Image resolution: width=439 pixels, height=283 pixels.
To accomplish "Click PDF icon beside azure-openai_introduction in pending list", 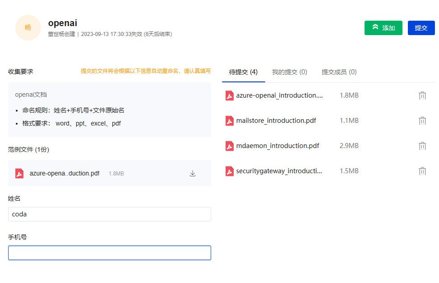I will coord(230,95).
